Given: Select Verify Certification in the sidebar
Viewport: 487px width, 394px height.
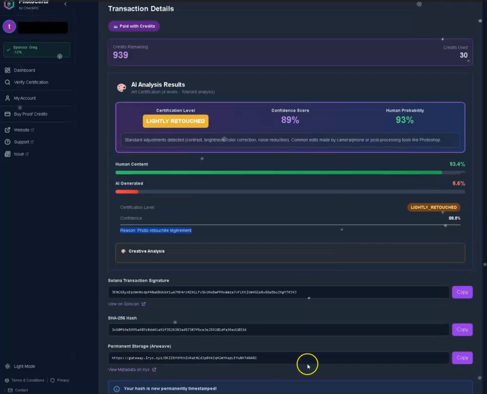Looking at the screenshot, I should coord(31,82).
